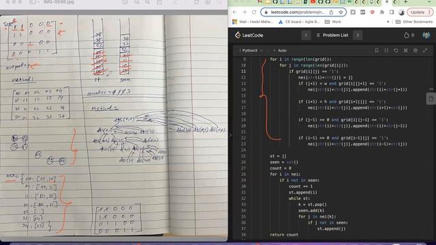Open a new Chrome tab
The height and width of the screenshot is (245, 436).
[405, 2]
